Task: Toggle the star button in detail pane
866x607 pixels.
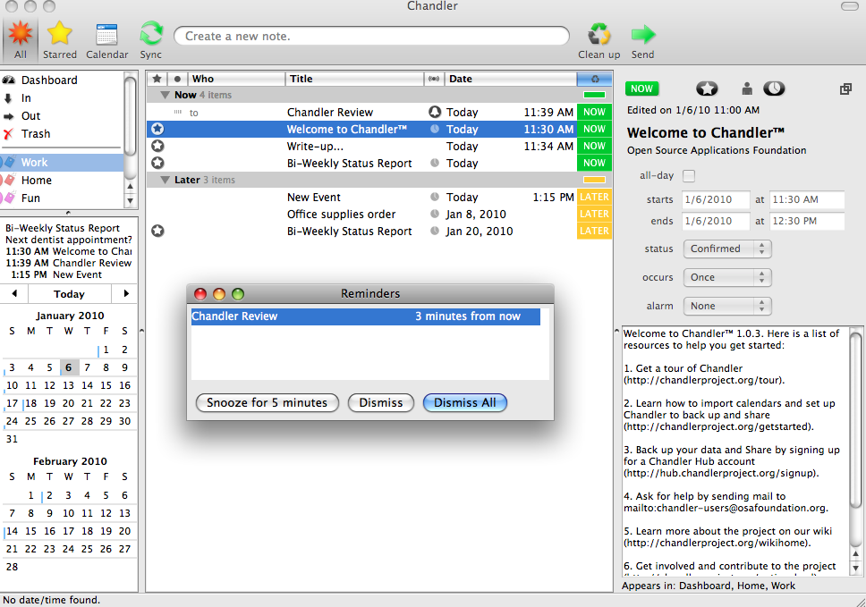Action: pyautogui.click(x=707, y=89)
